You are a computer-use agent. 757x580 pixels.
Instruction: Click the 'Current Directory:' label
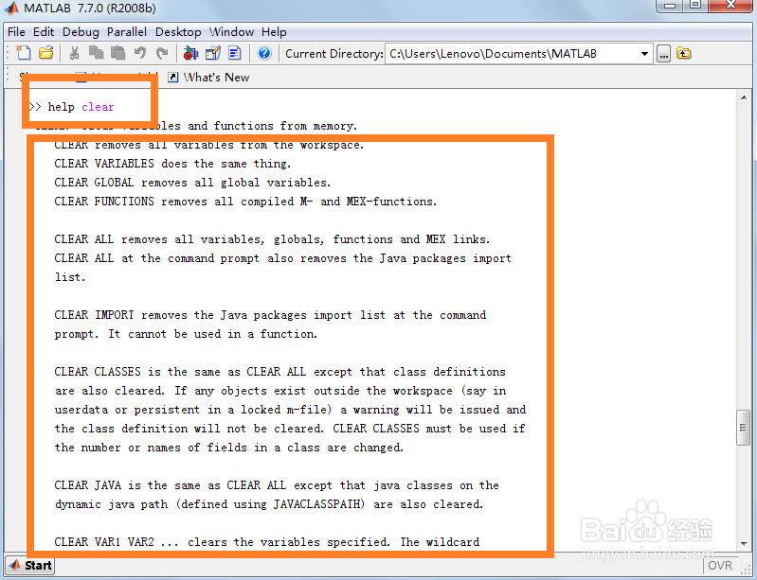point(334,54)
